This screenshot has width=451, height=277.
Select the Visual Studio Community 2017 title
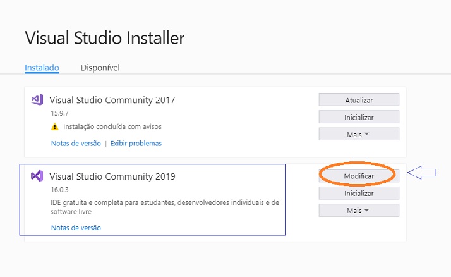click(x=112, y=100)
